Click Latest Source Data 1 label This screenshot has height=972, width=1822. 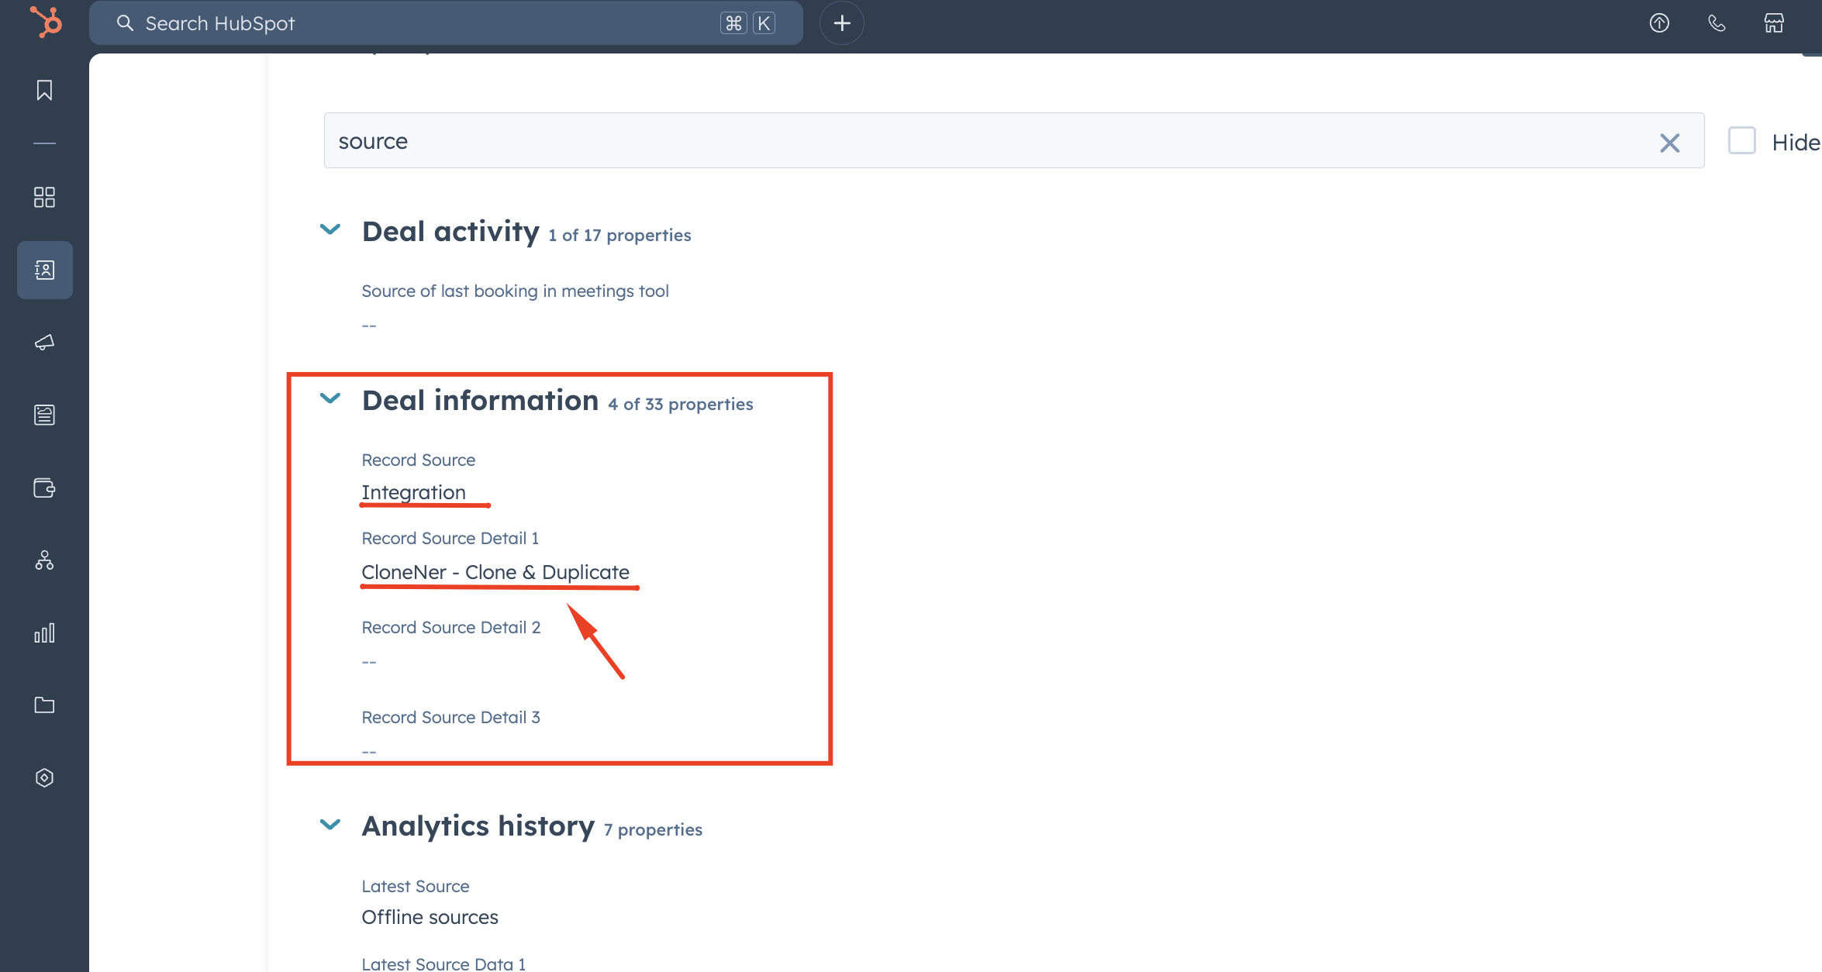tap(443, 963)
